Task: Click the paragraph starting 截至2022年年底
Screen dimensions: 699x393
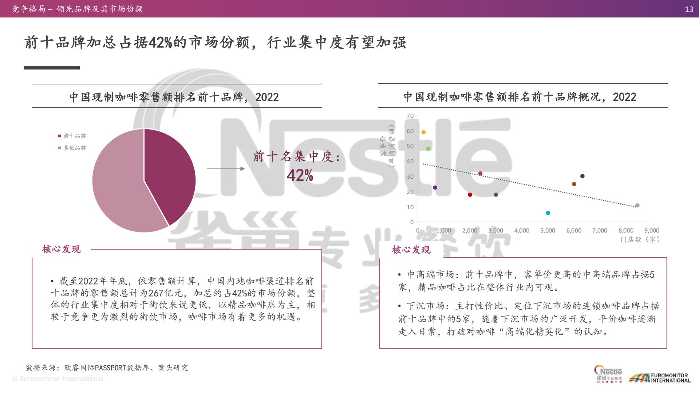Action: (183, 299)
